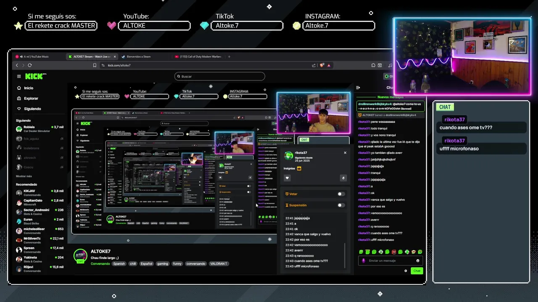Collapse the chat with the arrow-lines icon

pos(358,88)
